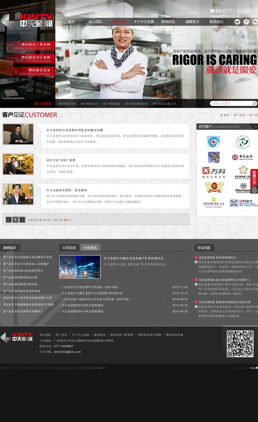Screen dimensions: 258x422
Task: Open the Shangri-La client logo
Action: 214,203
